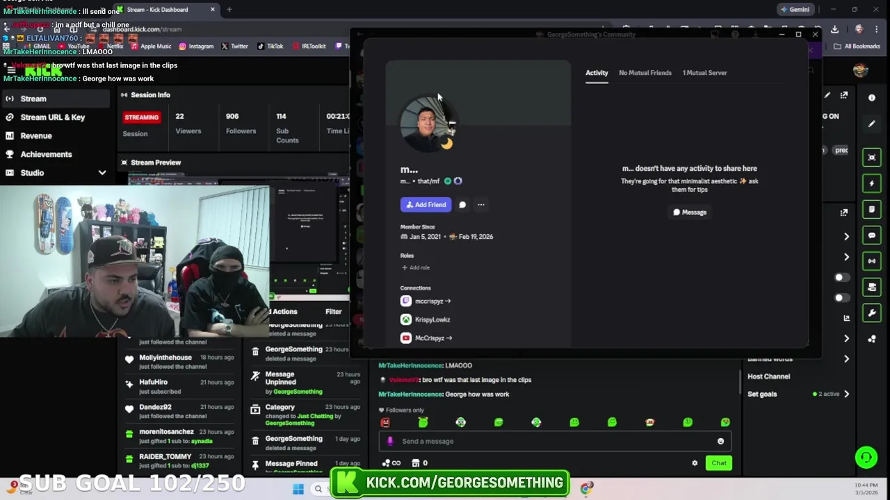This screenshot has height=500, width=890.
Task: Click the pencil edit icon in right toolbar
Action: pyautogui.click(x=872, y=124)
